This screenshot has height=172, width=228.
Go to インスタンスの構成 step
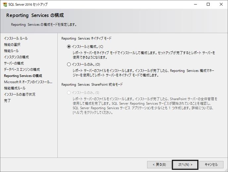pos(17,57)
